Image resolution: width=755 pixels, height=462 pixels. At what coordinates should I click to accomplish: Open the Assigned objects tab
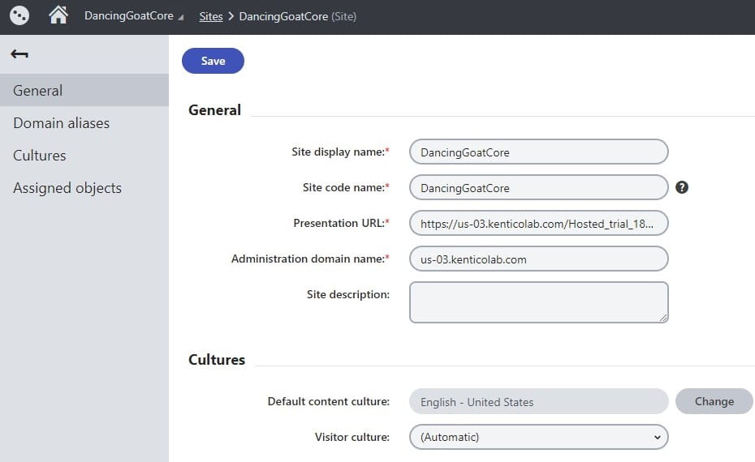click(84, 188)
